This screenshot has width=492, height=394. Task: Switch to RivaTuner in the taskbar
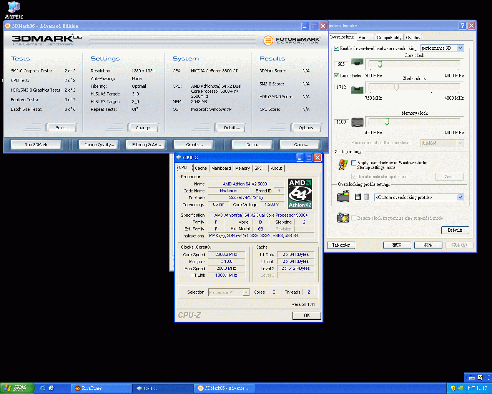click(x=101, y=388)
